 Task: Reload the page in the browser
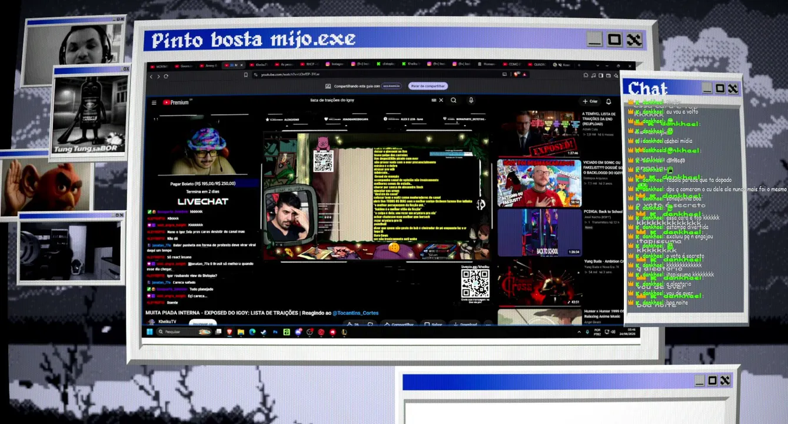pos(166,77)
